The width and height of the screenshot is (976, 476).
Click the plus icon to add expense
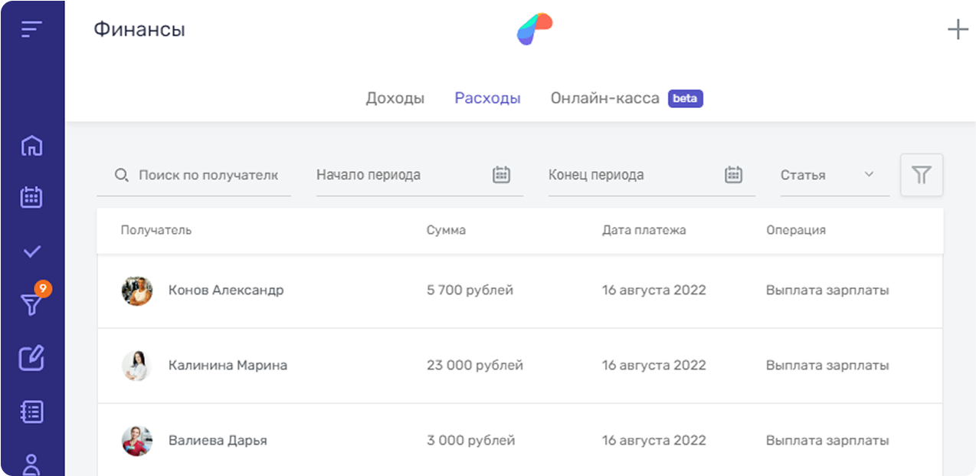(958, 30)
